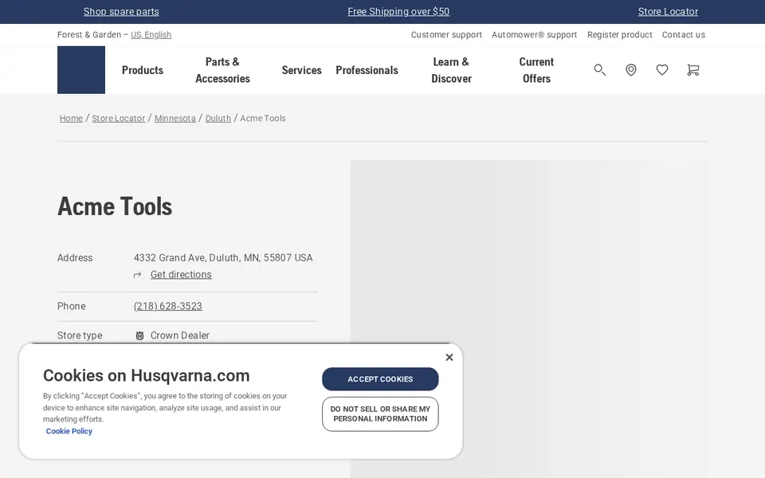Click the Acme Tools heading

tap(115, 206)
